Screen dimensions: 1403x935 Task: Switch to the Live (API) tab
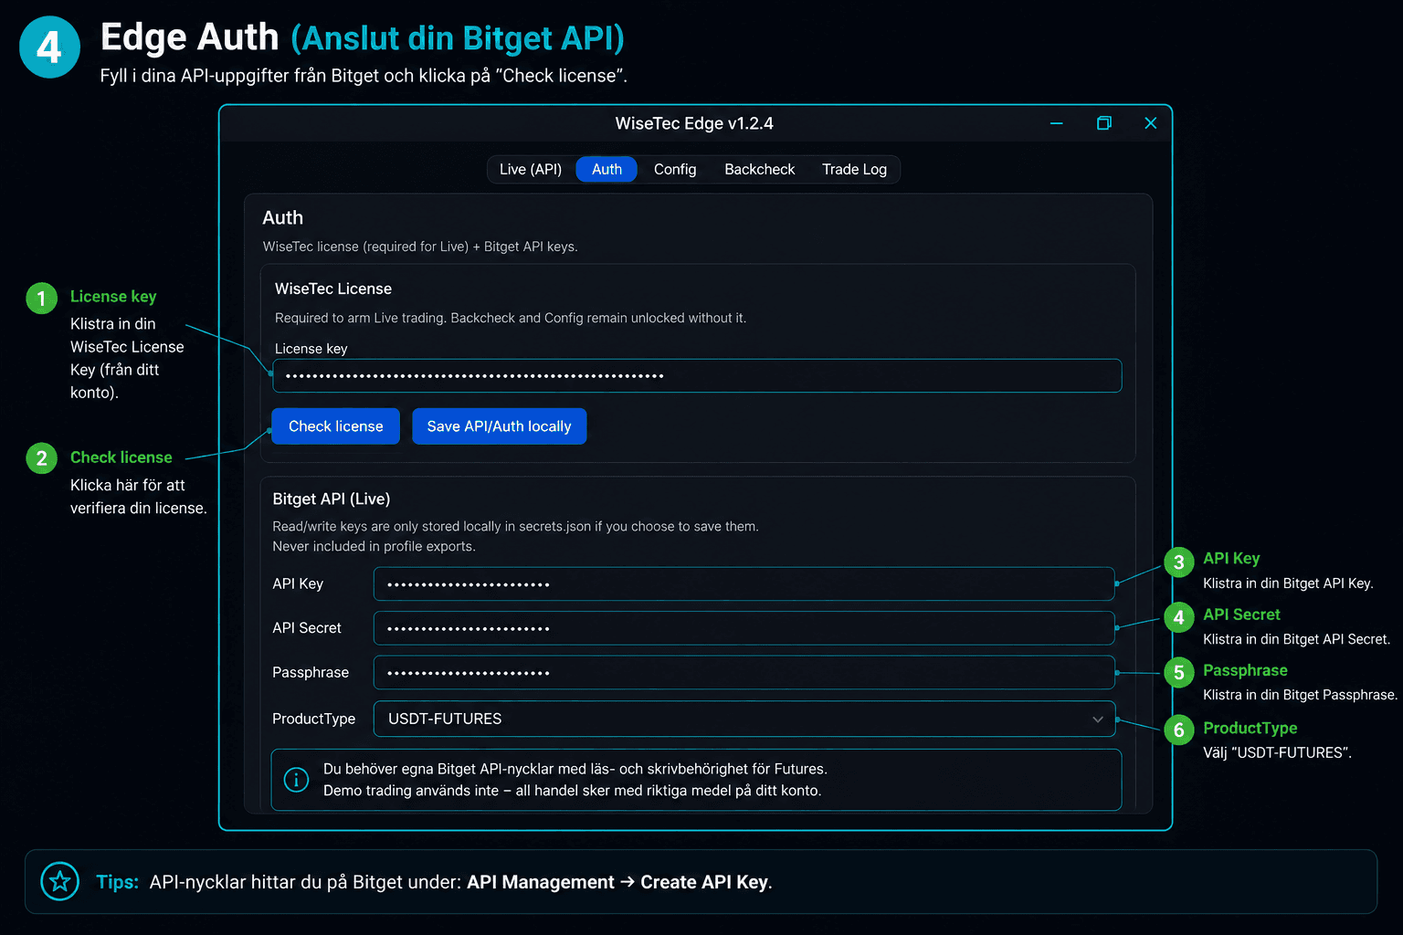pyautogui.click(x=531, y=170)
